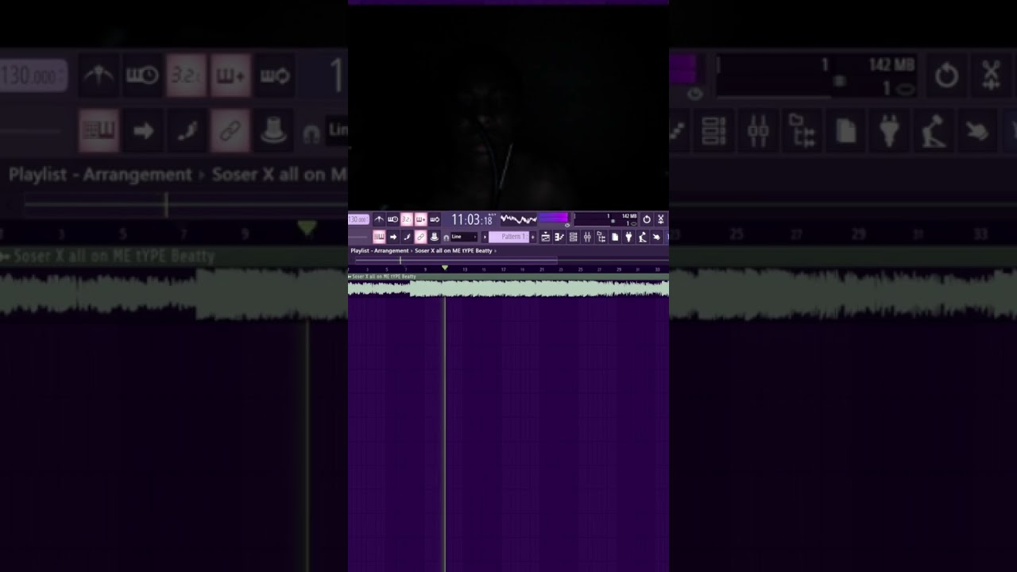This screenshot has height=572, width=1017.
Task: Open the Pattern 1 selector
Action: [x=508, y=237]
